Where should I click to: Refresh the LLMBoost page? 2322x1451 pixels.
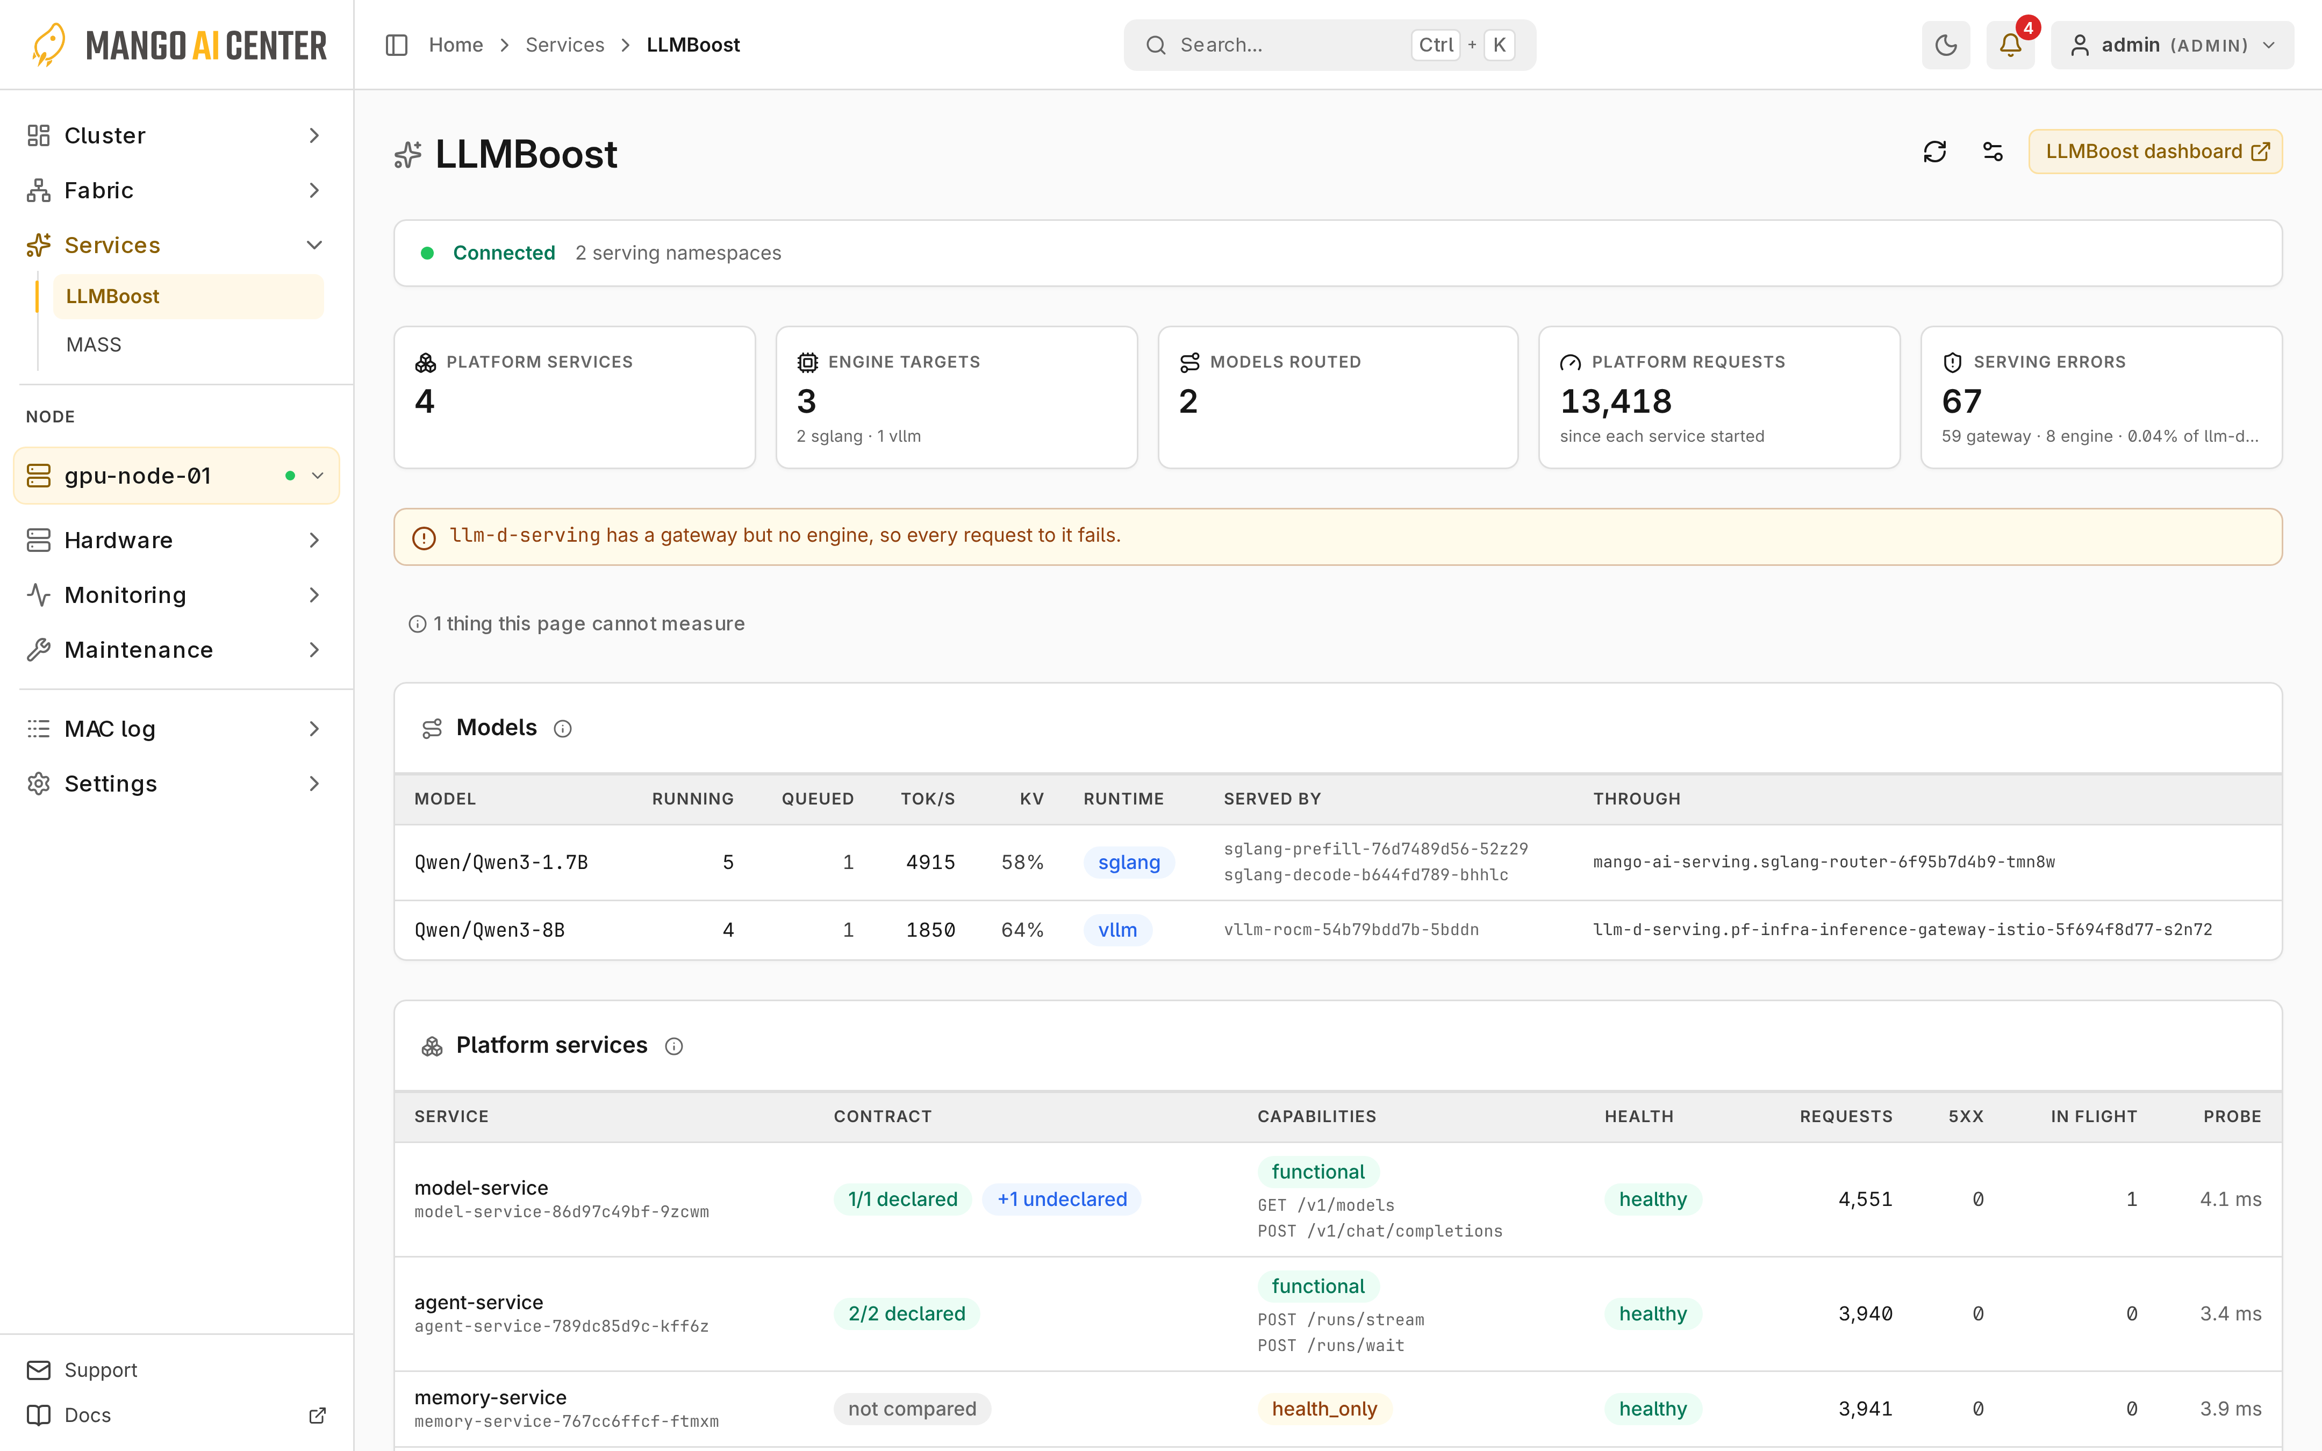[x=1934, y=152]
